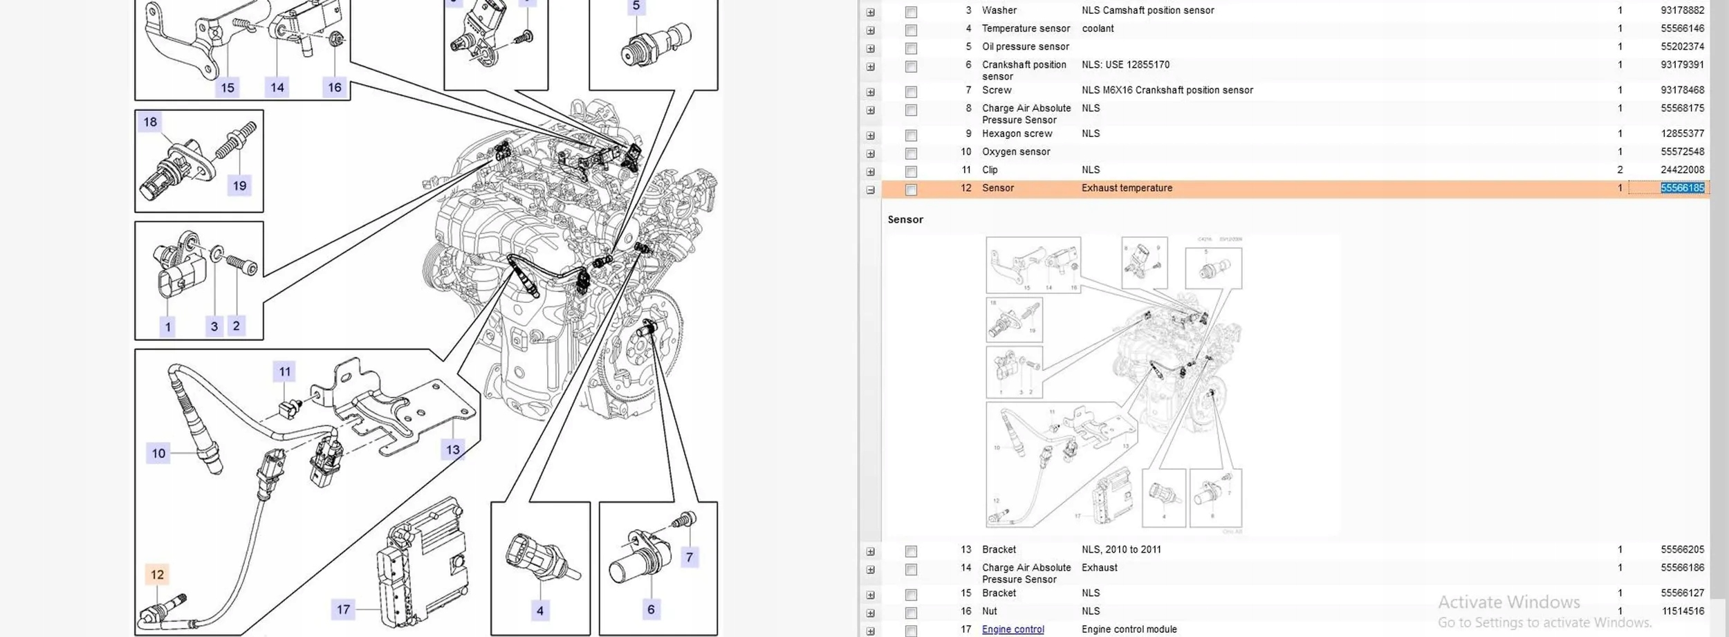This screenshot has height=637, width=1729.
Task: Select callout 17 beside the control module
Action: pos(343,609)
